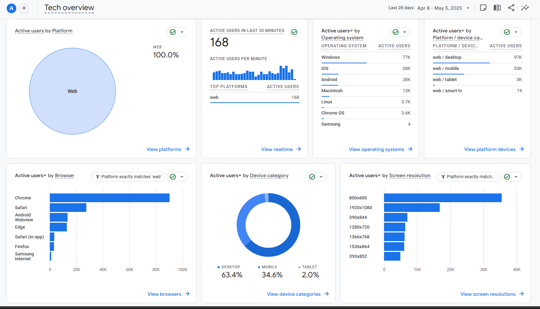Click the Platform exactly matches 'web' filter chip
Screen dimensions: 540x309
128,177
